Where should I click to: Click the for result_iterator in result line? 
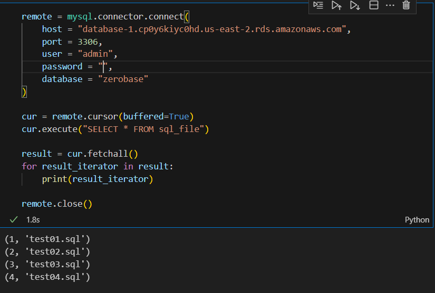(x=98, y=167)
